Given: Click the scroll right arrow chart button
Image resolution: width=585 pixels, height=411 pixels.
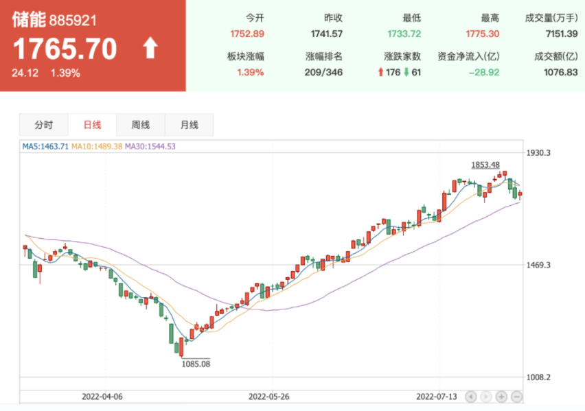Looking at the screenshot, I should point(486,397).
